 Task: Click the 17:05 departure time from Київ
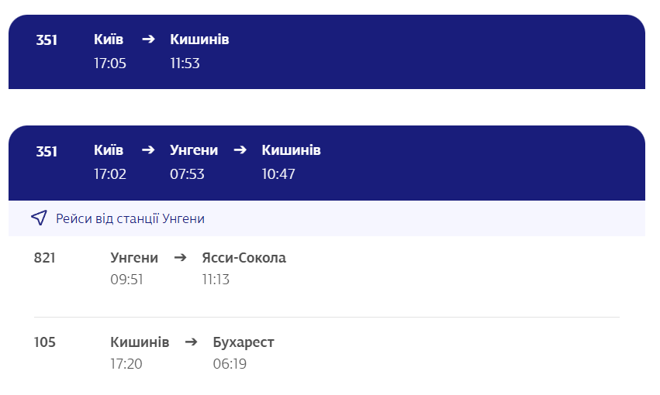coord(110,64)
